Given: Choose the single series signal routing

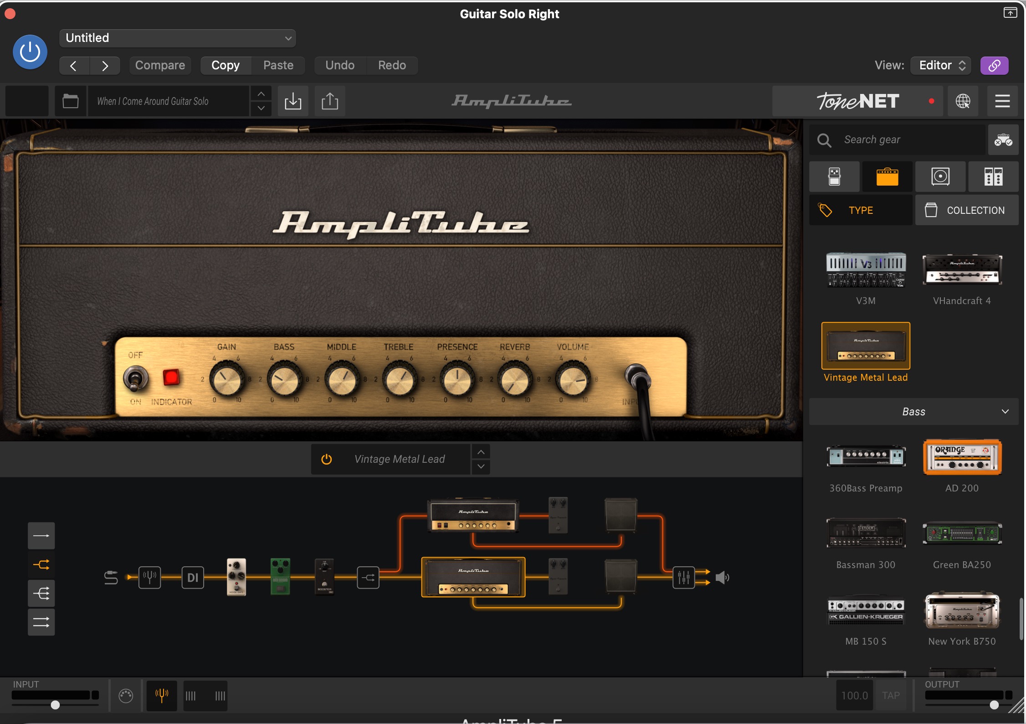Looking at the screenshot, I should [x=41, y=536].
